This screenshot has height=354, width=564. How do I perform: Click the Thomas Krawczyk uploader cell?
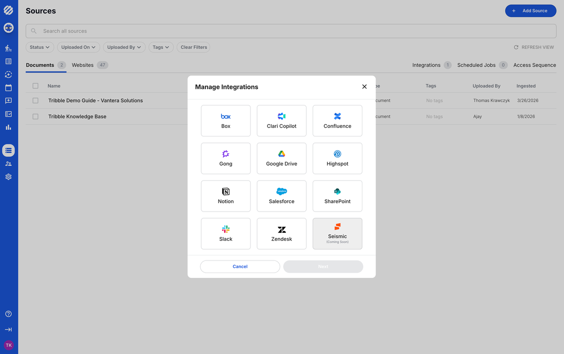click(x=492, y=101)
